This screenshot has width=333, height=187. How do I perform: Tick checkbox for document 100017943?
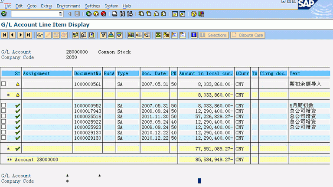point(3,111)
